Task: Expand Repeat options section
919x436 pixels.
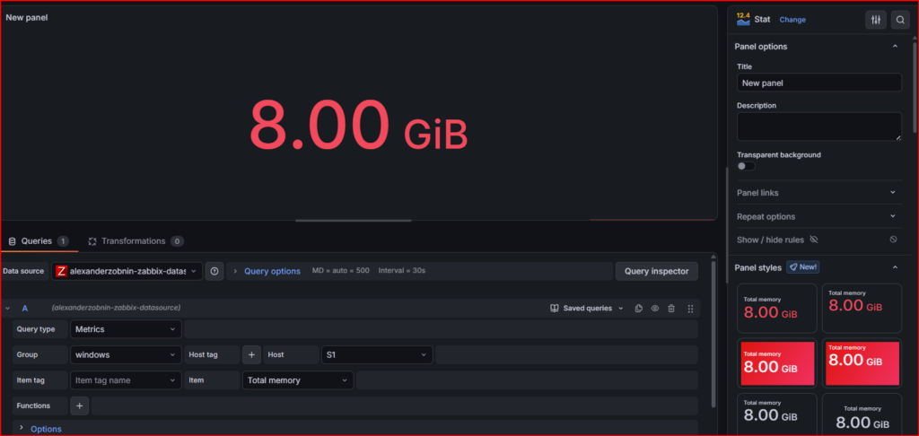Action: click(x=818, y=216)
